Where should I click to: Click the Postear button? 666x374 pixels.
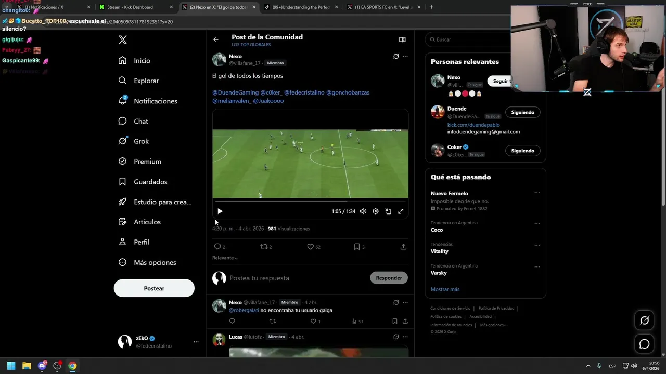(154, 288)
